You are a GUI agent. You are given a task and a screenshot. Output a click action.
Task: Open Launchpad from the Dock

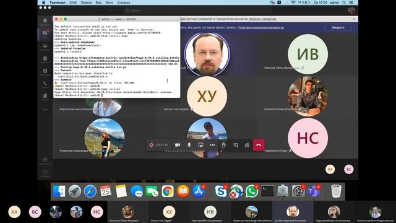(x=75, y=191)
